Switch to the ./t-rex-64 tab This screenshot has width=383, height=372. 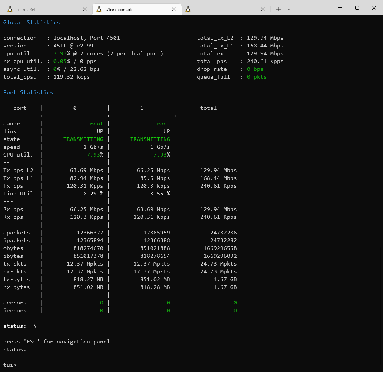coord(47,10)
